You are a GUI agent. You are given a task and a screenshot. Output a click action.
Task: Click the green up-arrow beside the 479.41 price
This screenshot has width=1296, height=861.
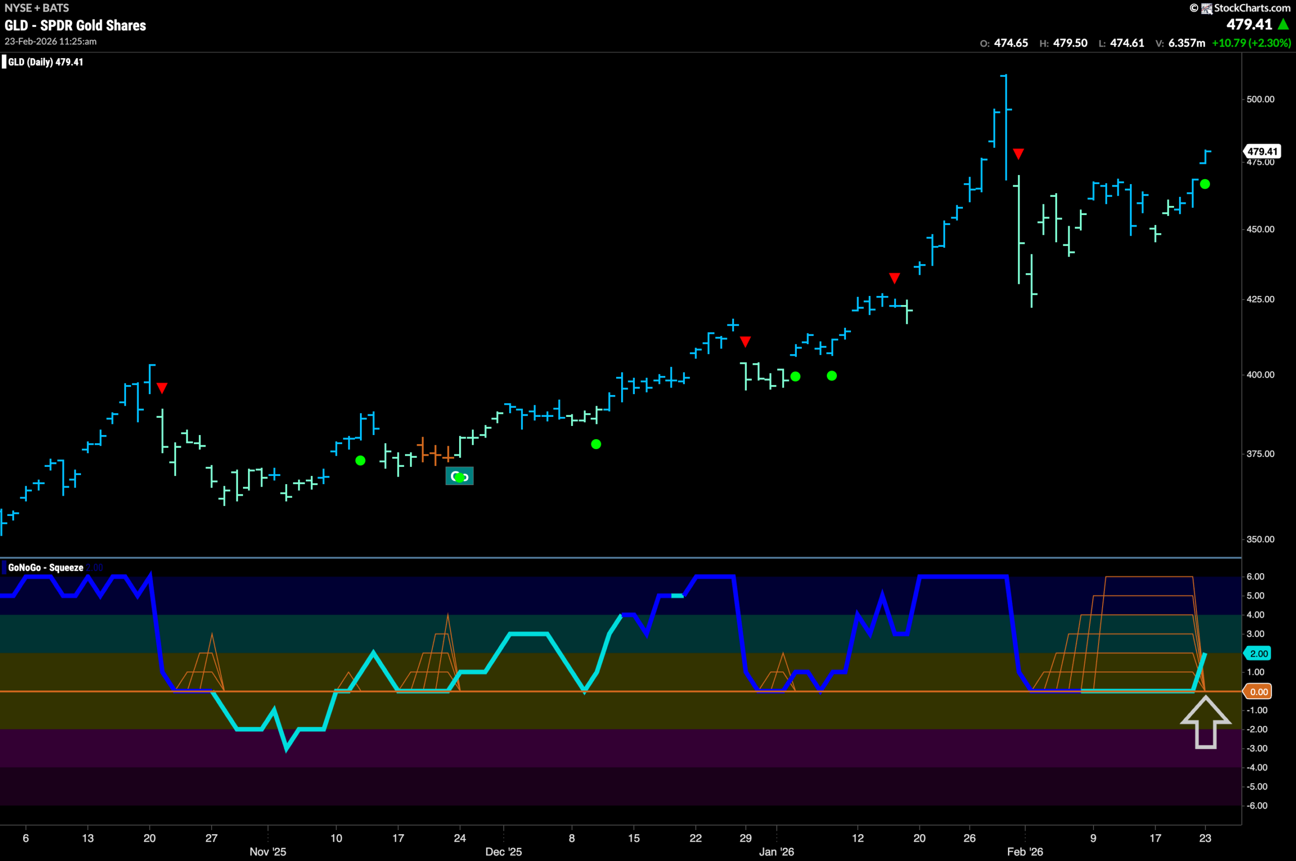pos(1283,24)
